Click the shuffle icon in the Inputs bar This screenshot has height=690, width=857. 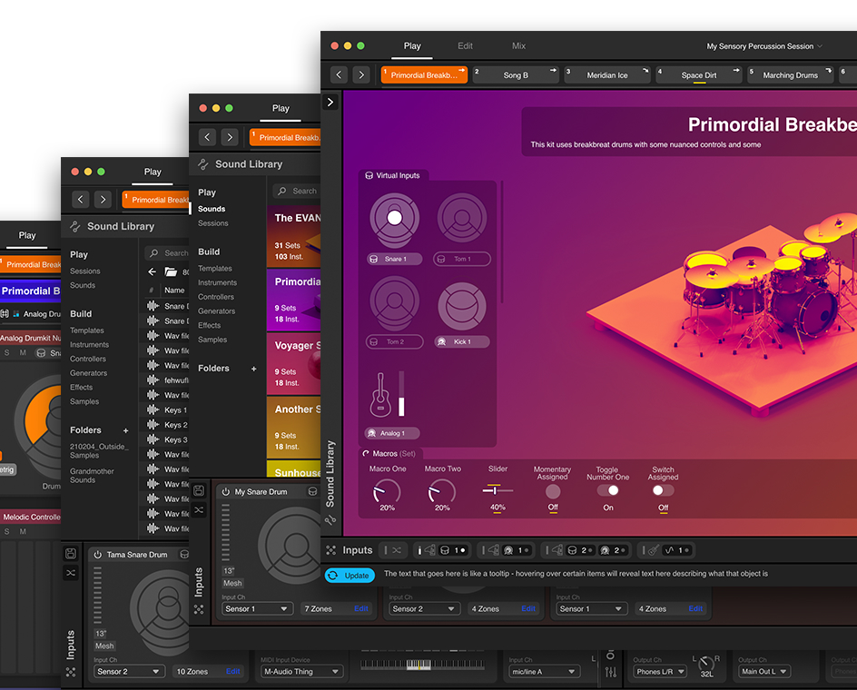pyautogui.click(x=397, y=550)
